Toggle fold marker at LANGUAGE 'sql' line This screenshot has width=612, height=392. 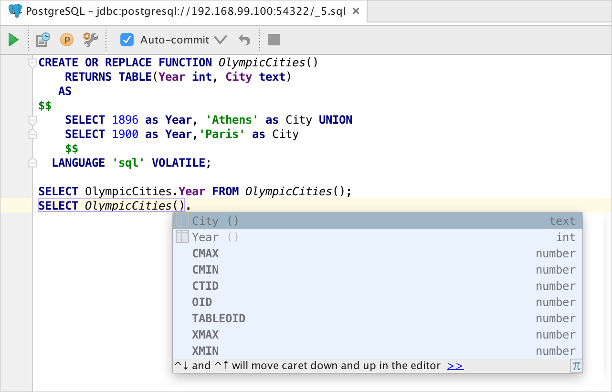pos(32,163)
